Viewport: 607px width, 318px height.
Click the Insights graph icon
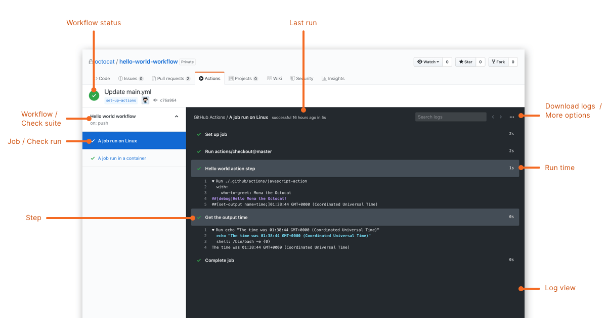click(x=323, y=78)
